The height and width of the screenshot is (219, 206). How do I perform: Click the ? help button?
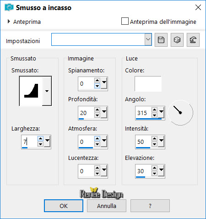click(x=150, y=206)
